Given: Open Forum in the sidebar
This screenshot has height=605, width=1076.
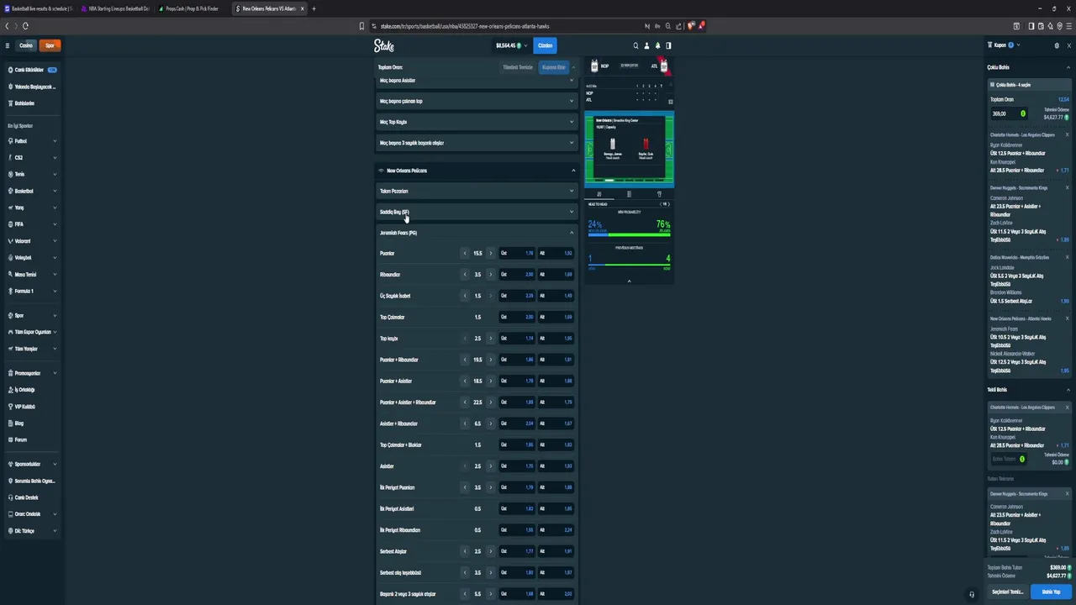Looking at the screenshot, I should [x=31, y=439].
